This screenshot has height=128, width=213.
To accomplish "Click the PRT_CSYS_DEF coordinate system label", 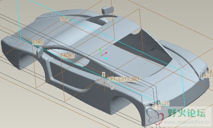I will click(124, 79).
